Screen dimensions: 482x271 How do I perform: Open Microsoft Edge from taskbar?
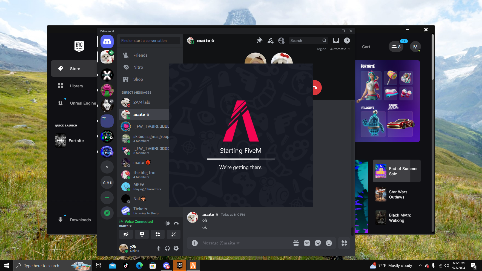point(139,266)
